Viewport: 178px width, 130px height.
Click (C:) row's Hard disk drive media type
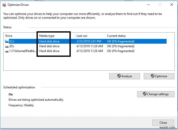49,41
